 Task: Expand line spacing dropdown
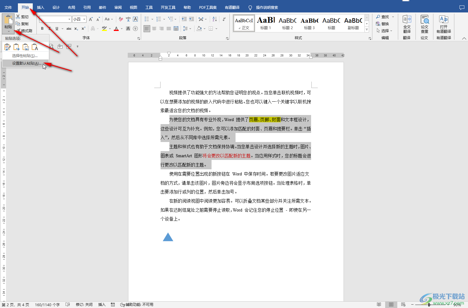190,29
